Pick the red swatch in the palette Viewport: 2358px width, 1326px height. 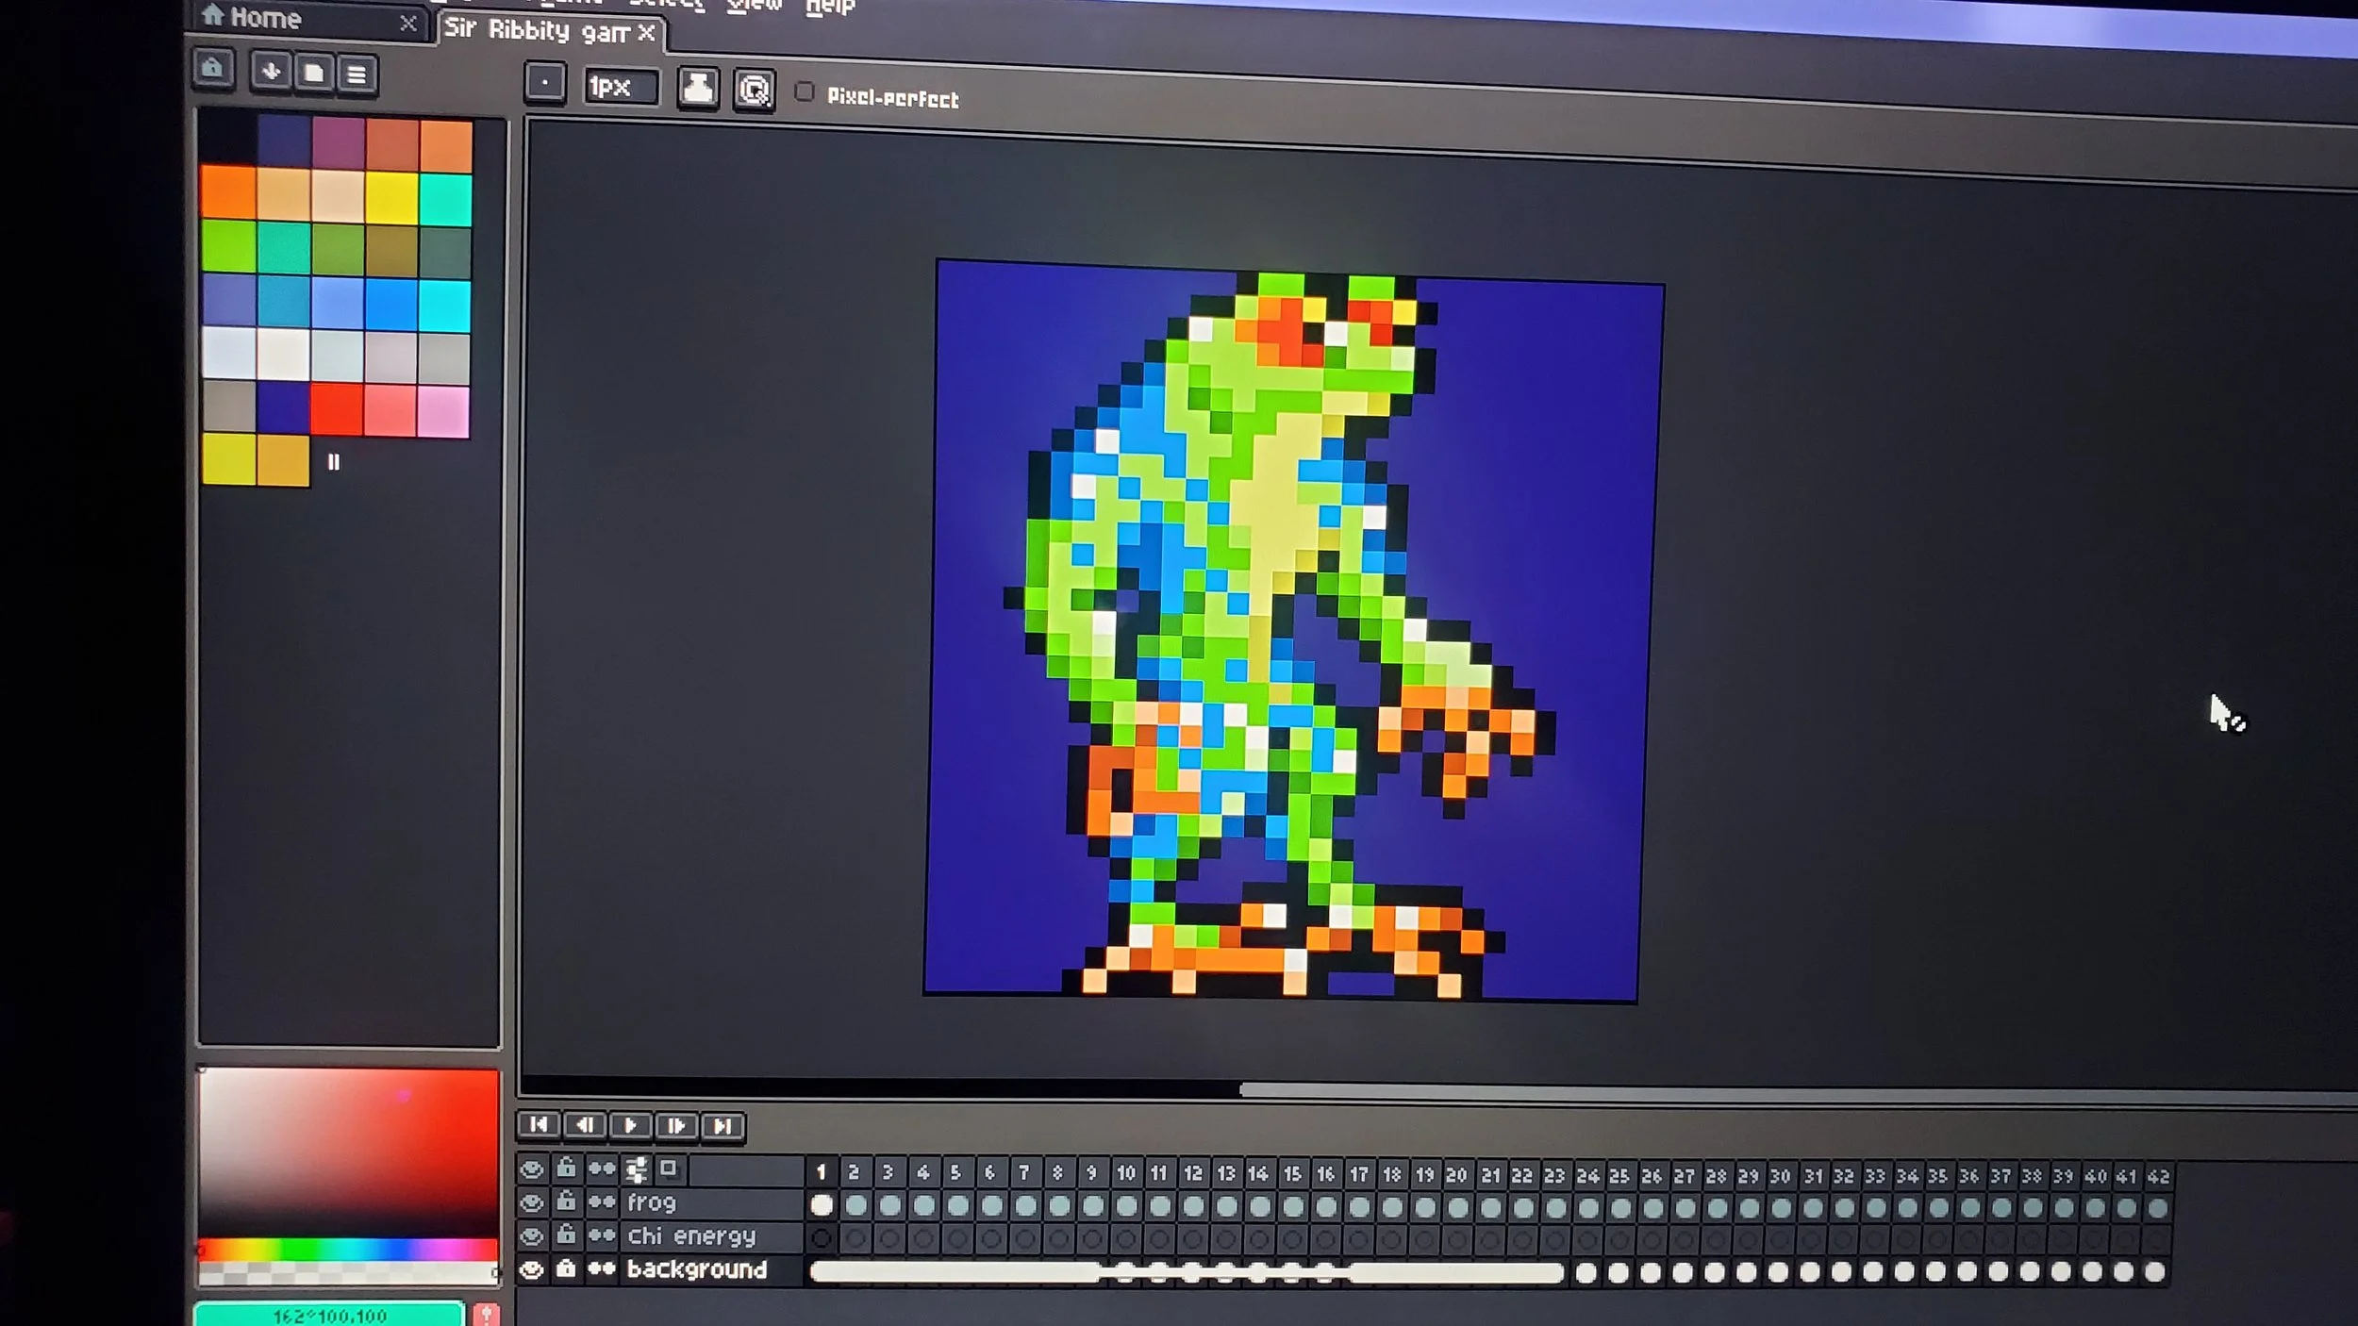coord(337,409)
